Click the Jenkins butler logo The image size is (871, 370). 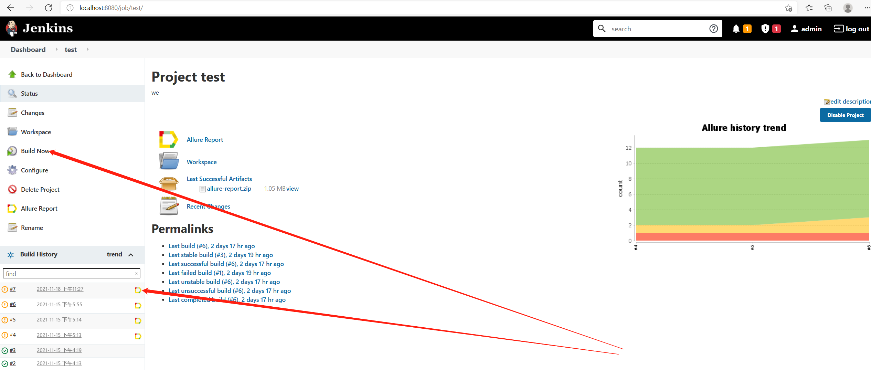[x=12, y=28]
